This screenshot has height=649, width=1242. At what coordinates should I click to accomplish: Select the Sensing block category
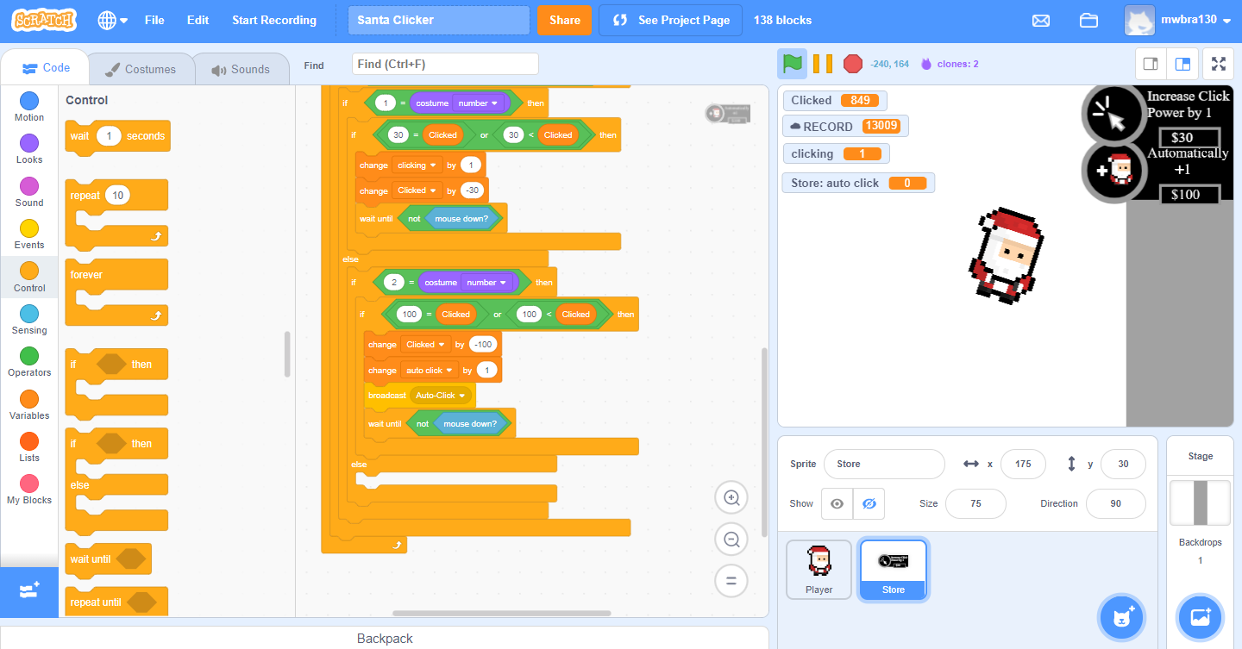[x=29, y=321]
